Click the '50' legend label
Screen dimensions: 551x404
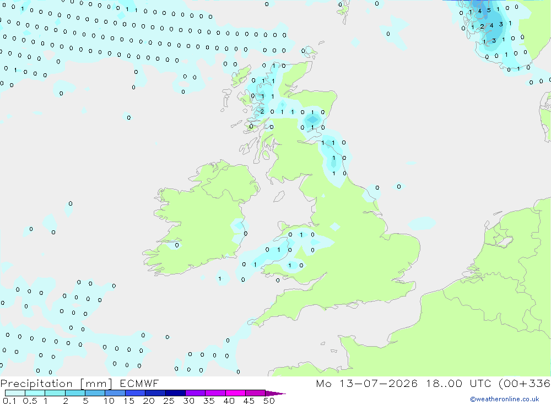pyautogui.click(x=269, y=401)
